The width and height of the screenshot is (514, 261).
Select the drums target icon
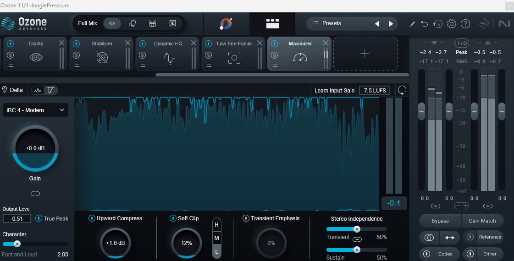(152, 23)
